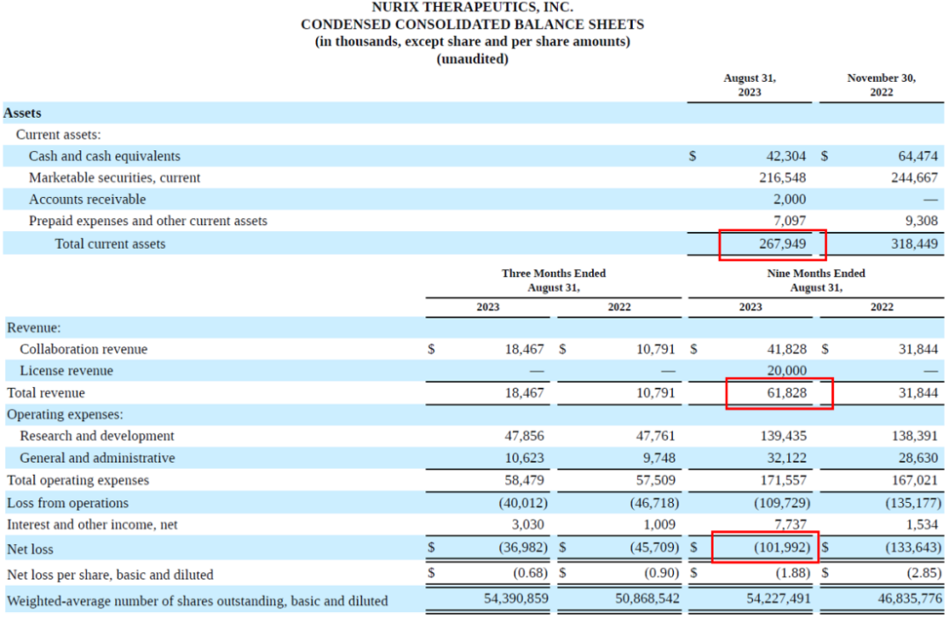
Task: Click the 10,623 general and administrative value
Action: 525,458
